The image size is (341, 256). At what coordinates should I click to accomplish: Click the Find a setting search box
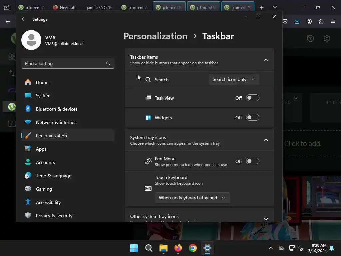(68, 63)
